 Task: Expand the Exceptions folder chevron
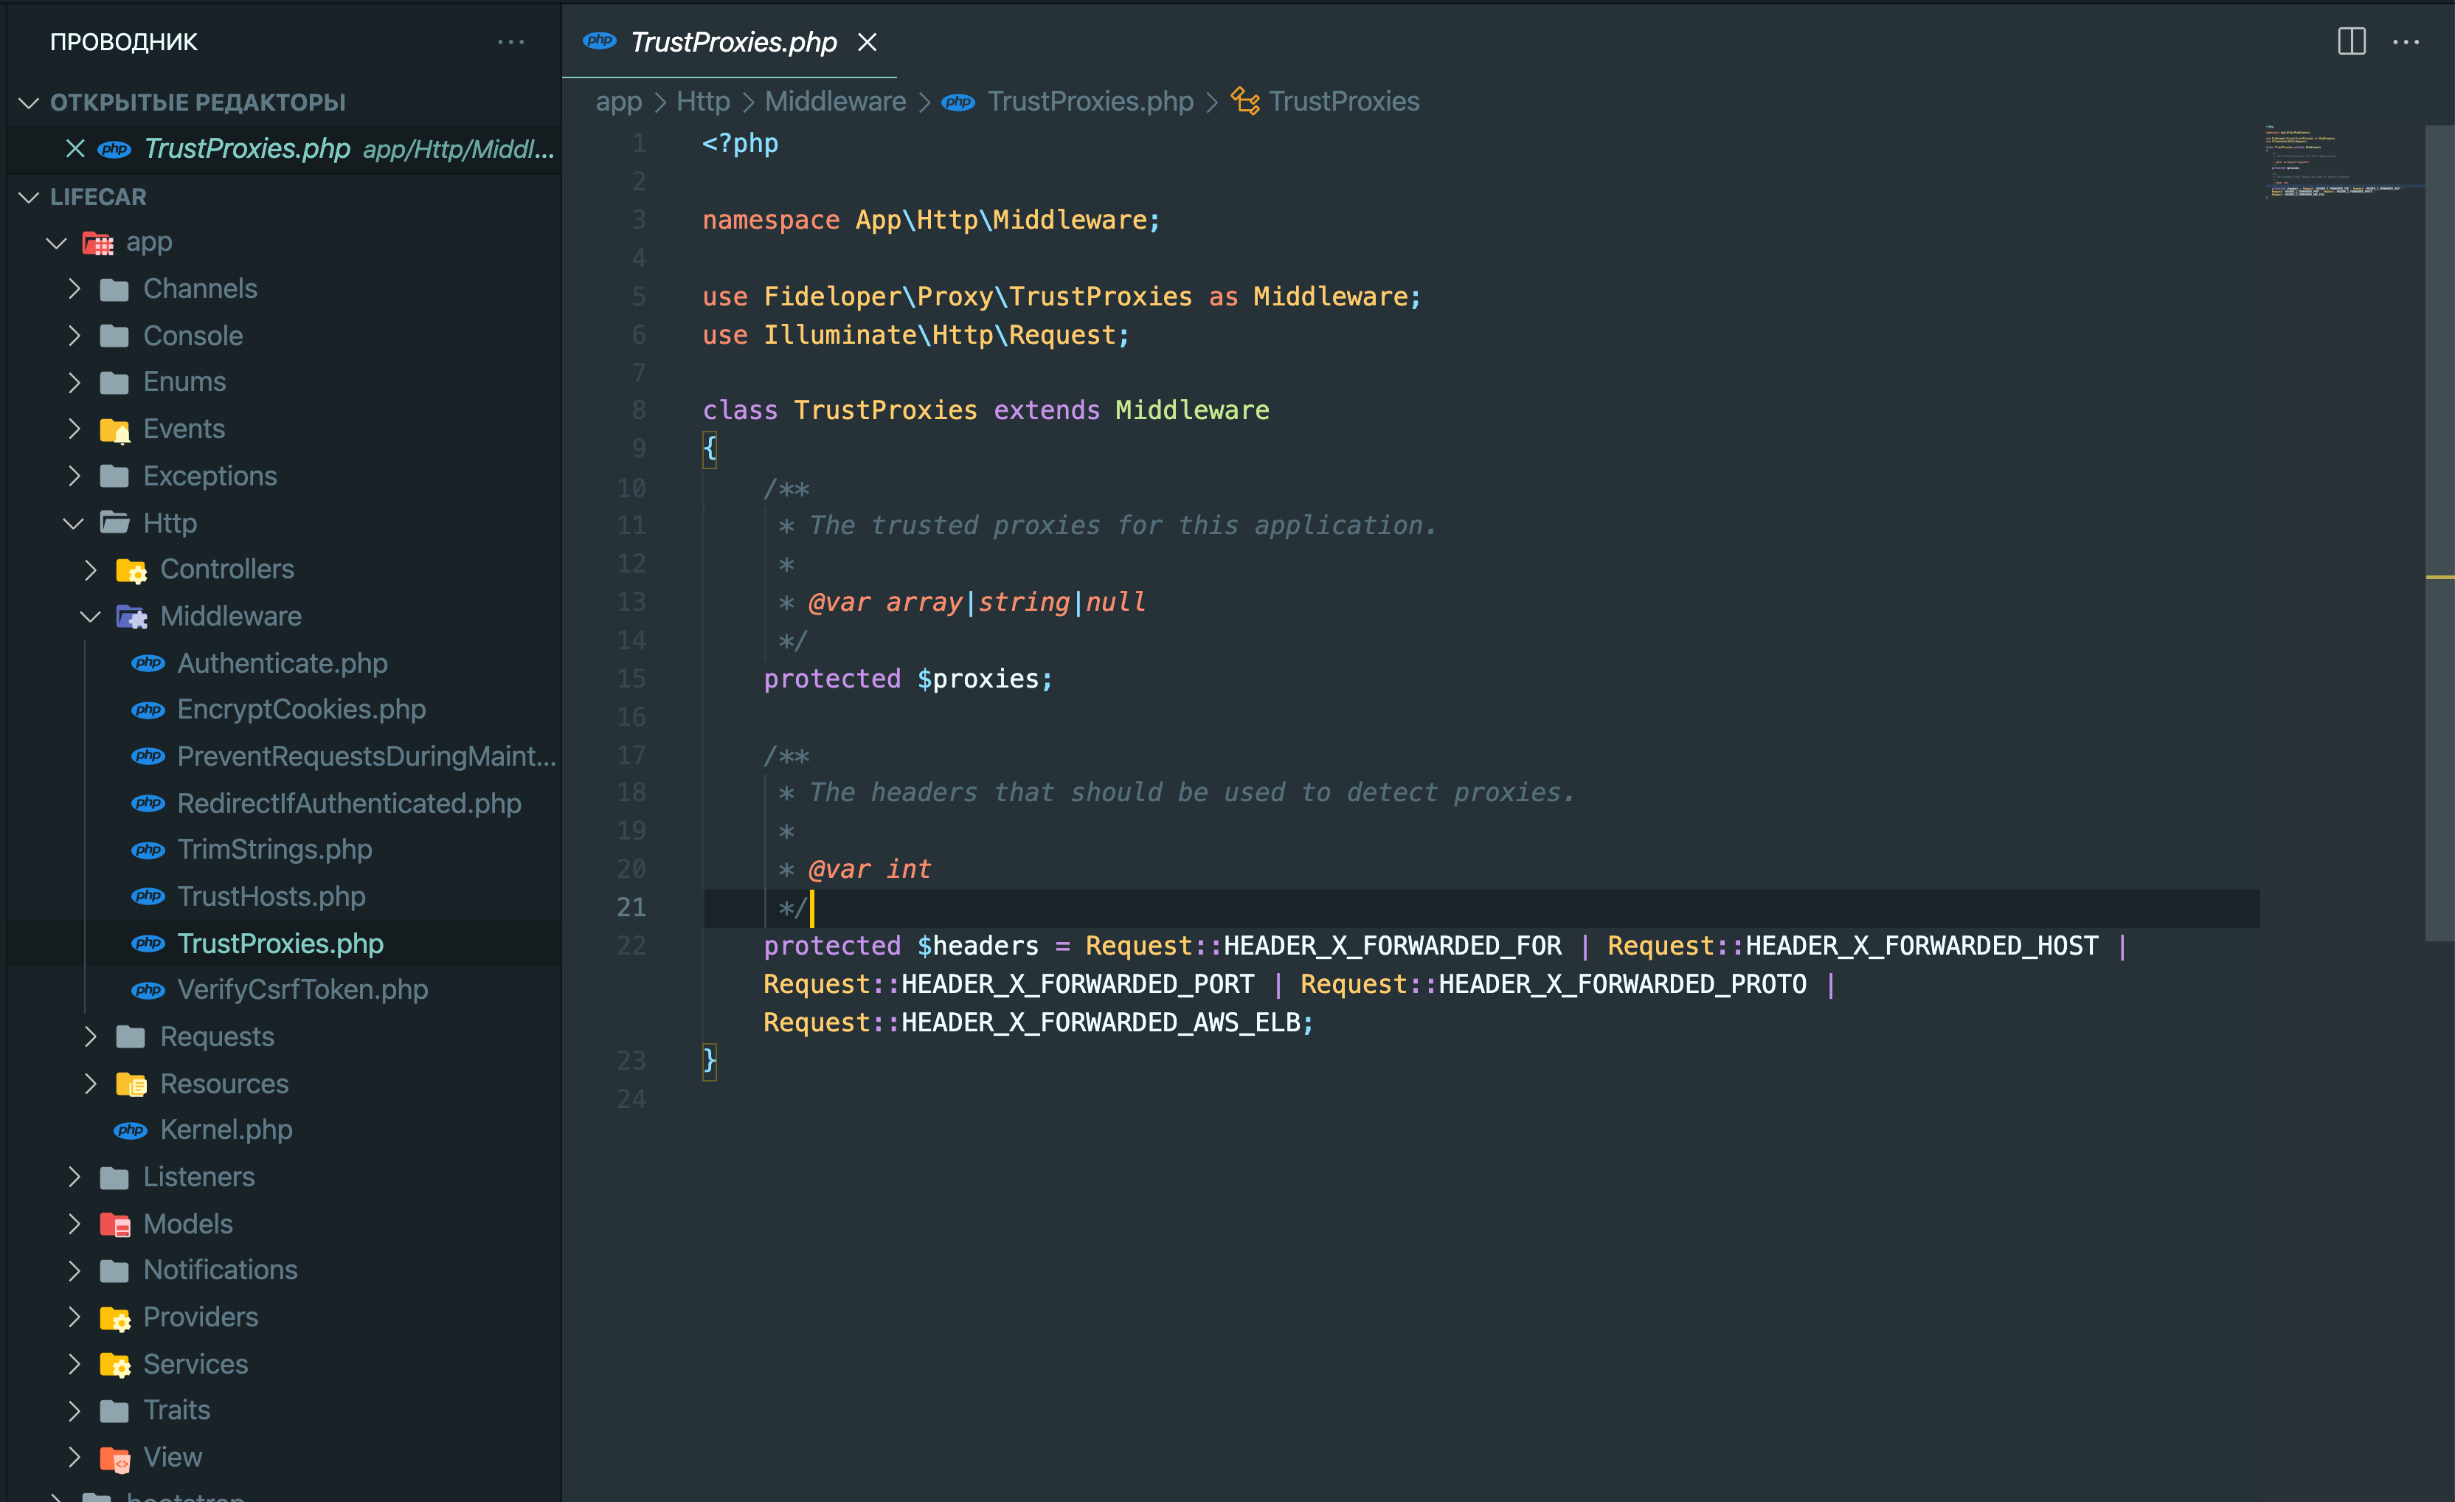pos(74,477)
